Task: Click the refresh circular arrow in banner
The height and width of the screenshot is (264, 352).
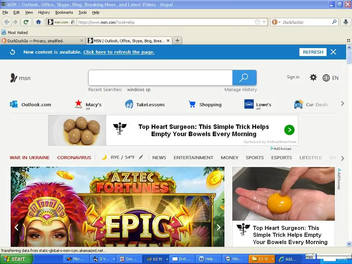Action: coord(13,52)
